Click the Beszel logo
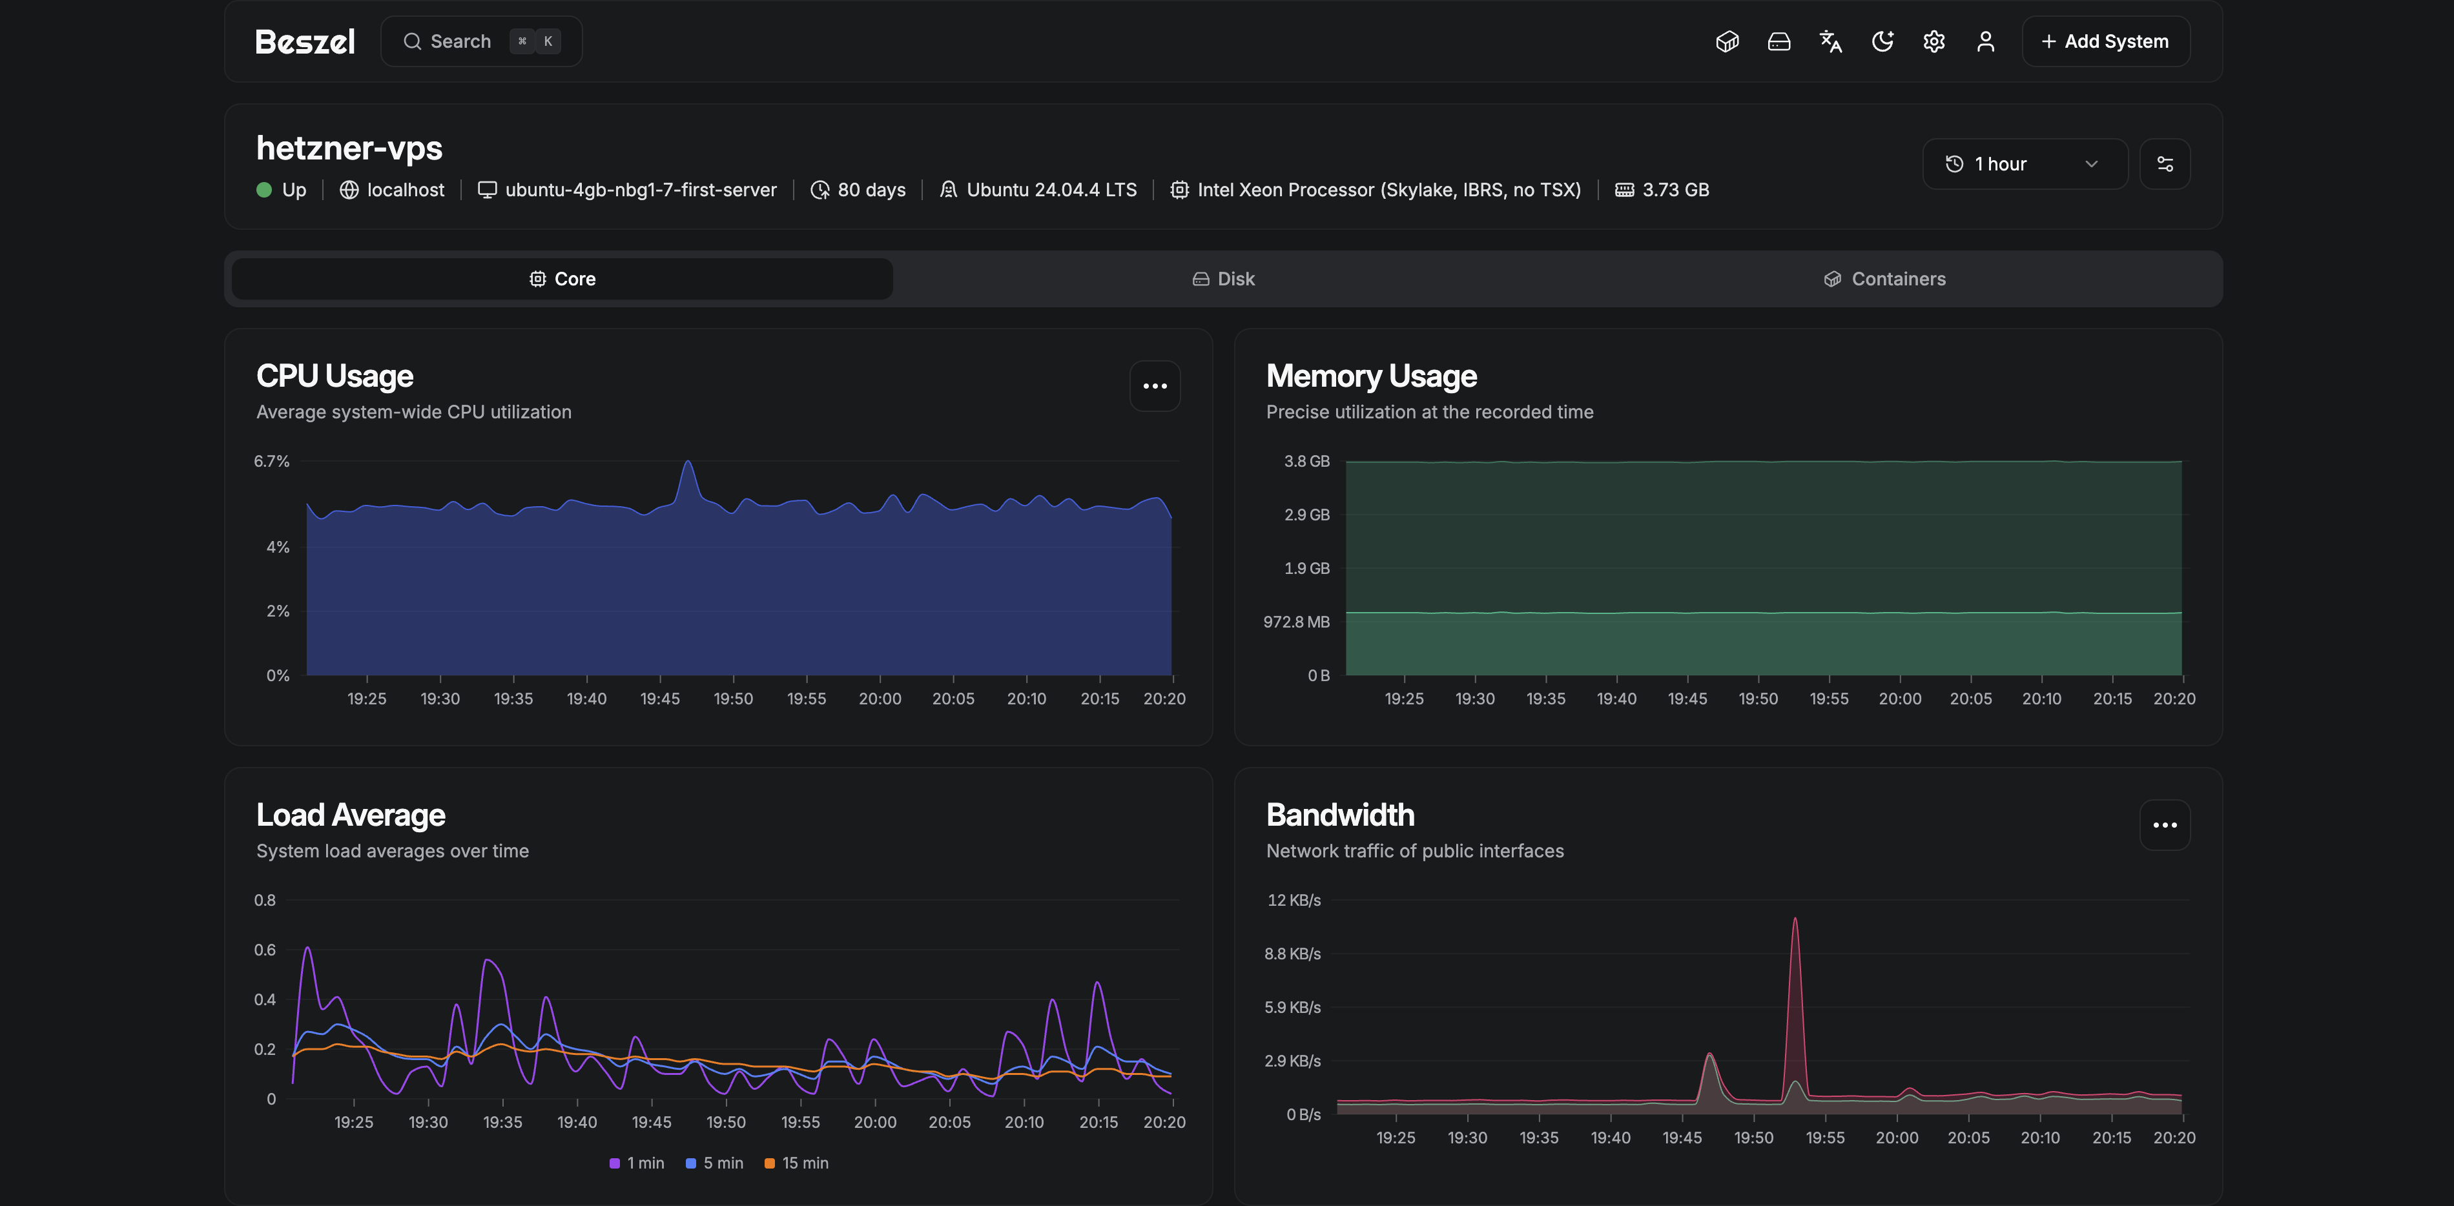Viewport: 2454px width, 1206px height. pos(305,42)
